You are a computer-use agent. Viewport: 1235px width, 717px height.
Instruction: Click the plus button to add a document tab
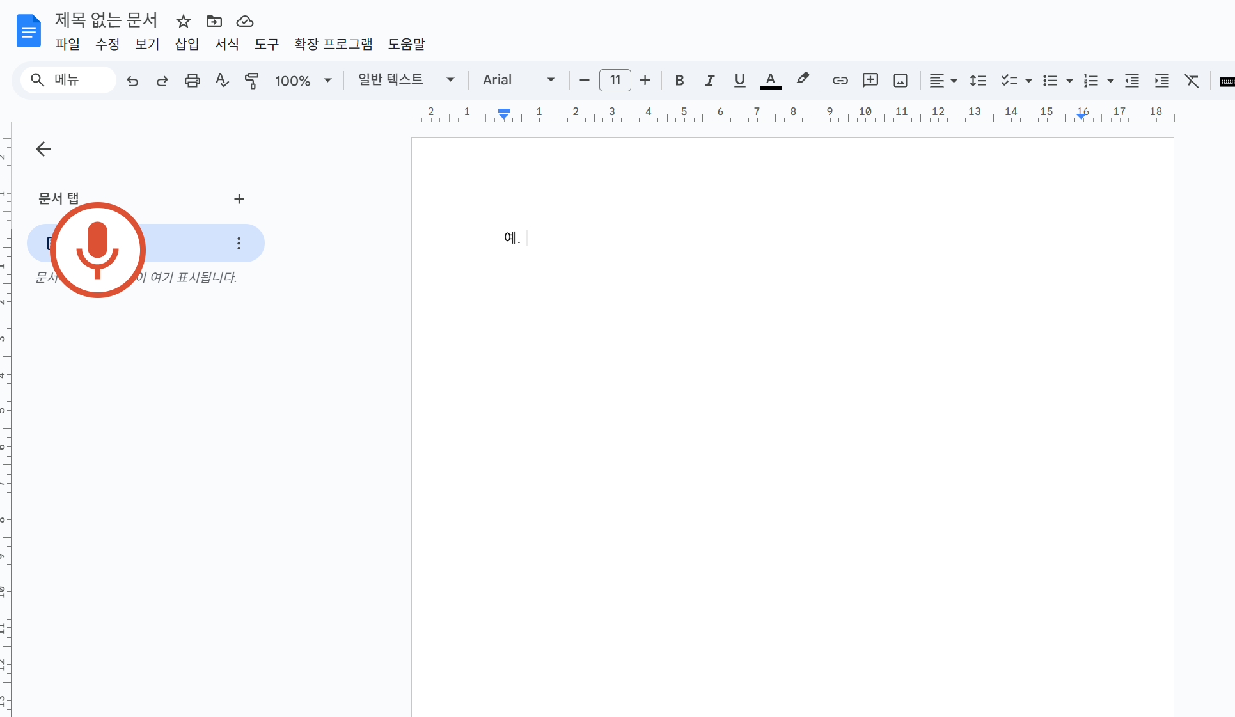click(239, 199)
